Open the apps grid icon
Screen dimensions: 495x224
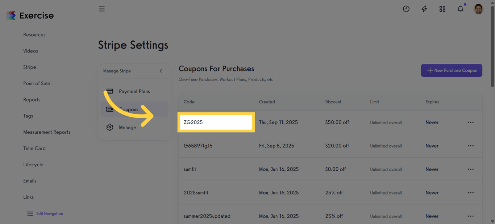pyautogui.click(x=442, y=9)
